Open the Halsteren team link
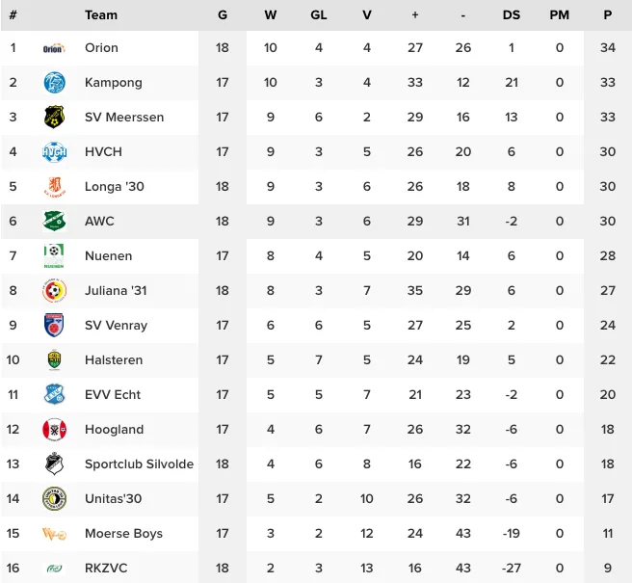632x583 pixels. pyautogui.click(x=114, y=360)
